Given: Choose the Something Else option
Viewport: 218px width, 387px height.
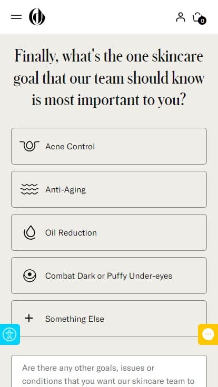Looking at the screenshot, I should 109,319.
